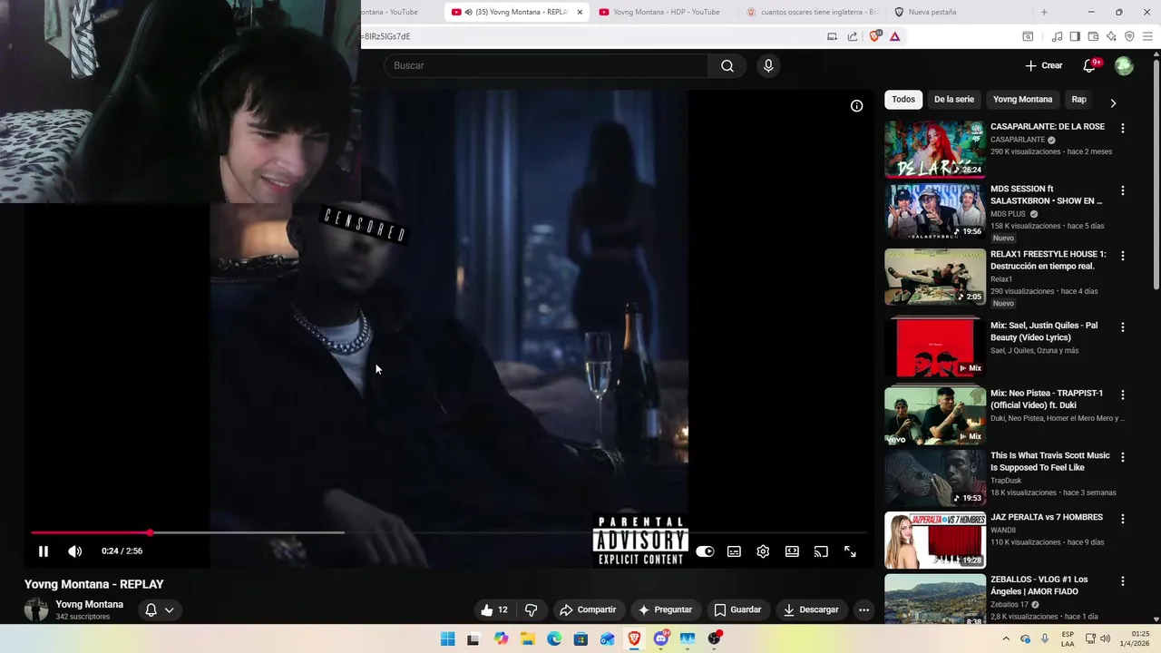This screenshot has width=1161, height=653.
Task: Open options for the Travis Scott Music video
Action: 1123,457
